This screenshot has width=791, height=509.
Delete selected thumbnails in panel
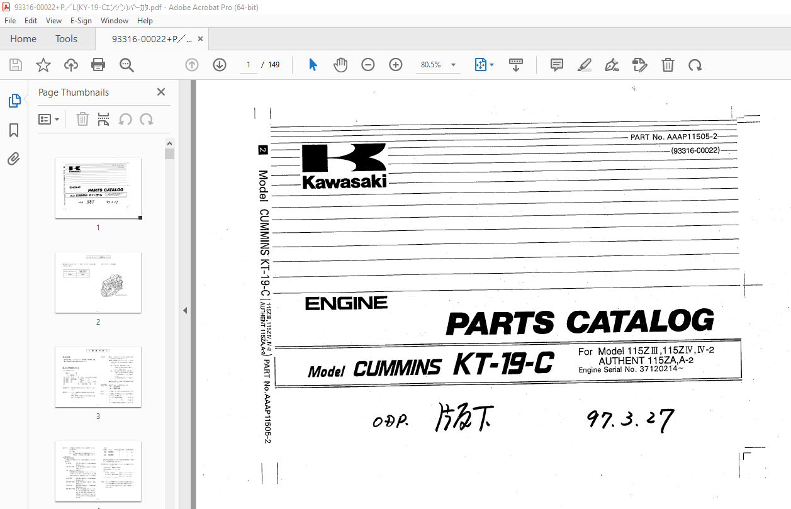coord(82,119)
